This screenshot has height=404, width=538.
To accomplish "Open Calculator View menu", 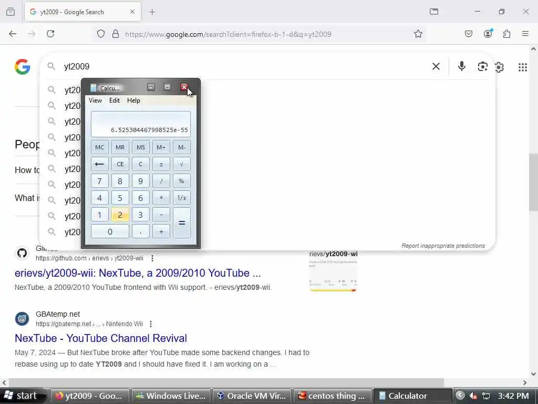I will [x=95, y=100].
